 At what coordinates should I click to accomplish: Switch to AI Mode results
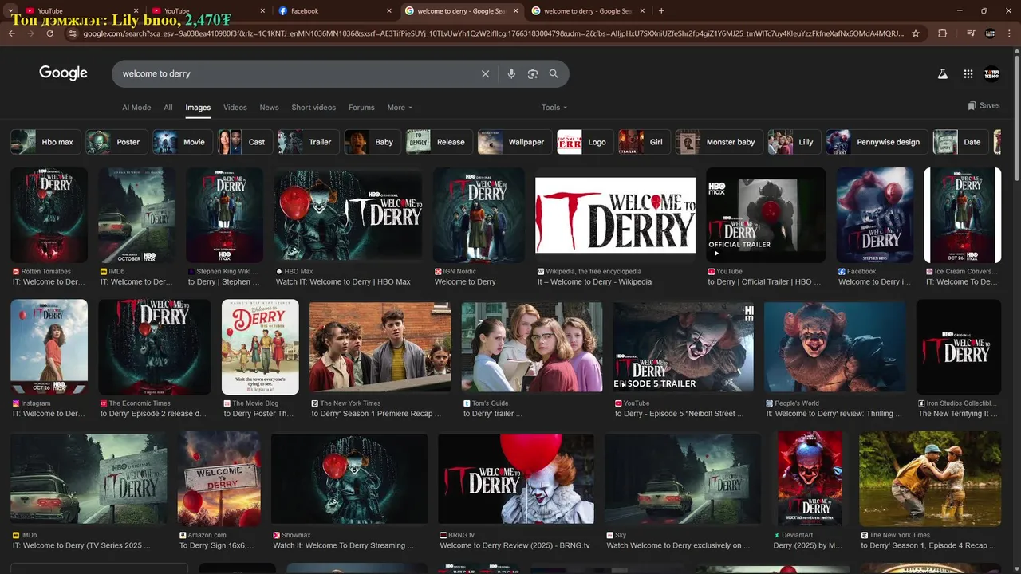pyautogui.click(x=136, y=108)
